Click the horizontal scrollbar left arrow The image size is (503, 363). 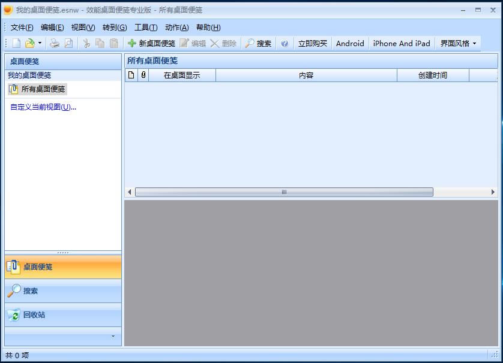click(x=129, y=192)
